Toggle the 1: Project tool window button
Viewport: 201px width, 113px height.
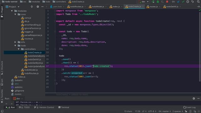point(2,12)
